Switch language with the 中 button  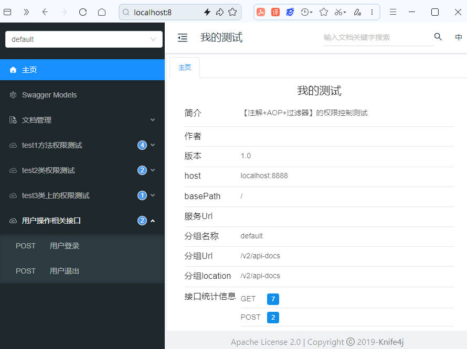point(459,37)
